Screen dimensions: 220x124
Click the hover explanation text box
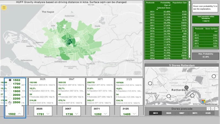[205, 8]
